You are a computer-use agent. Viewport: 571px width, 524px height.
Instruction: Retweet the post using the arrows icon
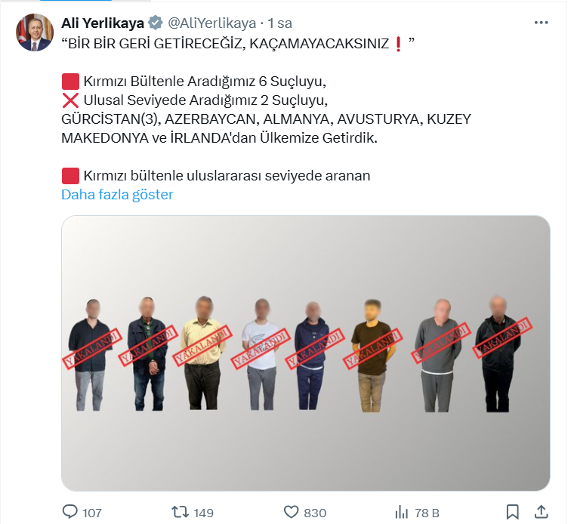(180, 513)
